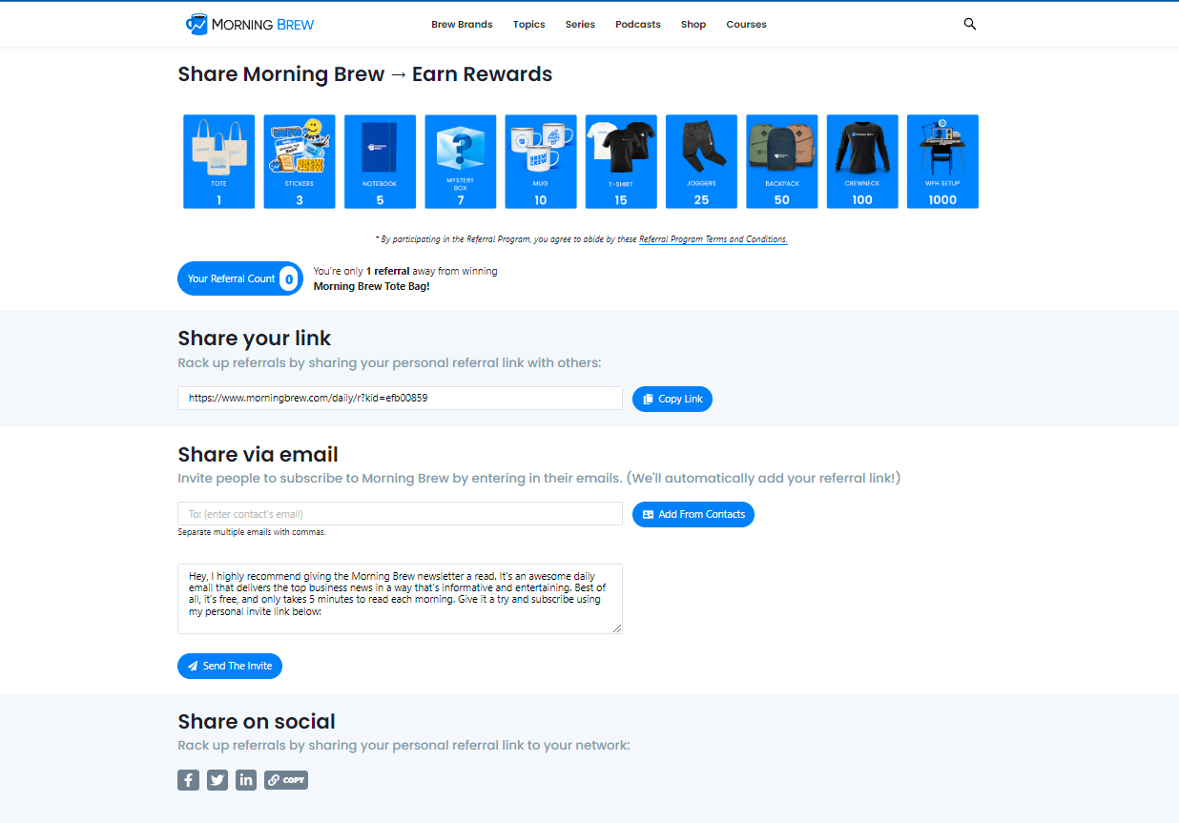Select the Mystery Box reward card
1179x823 pixels.
tap(461, 161)
